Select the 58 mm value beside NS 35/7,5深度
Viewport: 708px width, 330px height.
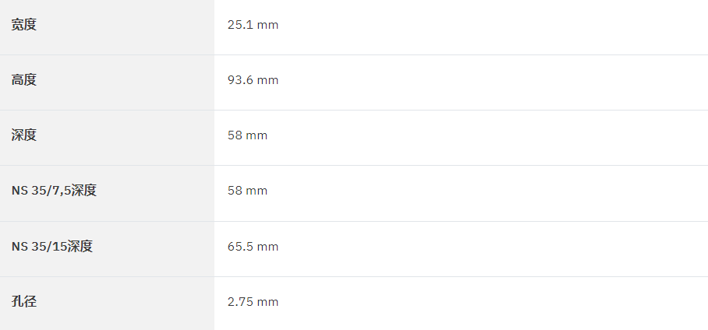click(247, 191)
